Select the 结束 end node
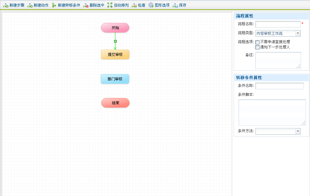The height and width of the screenshot is (196, 310). [115, 103]
